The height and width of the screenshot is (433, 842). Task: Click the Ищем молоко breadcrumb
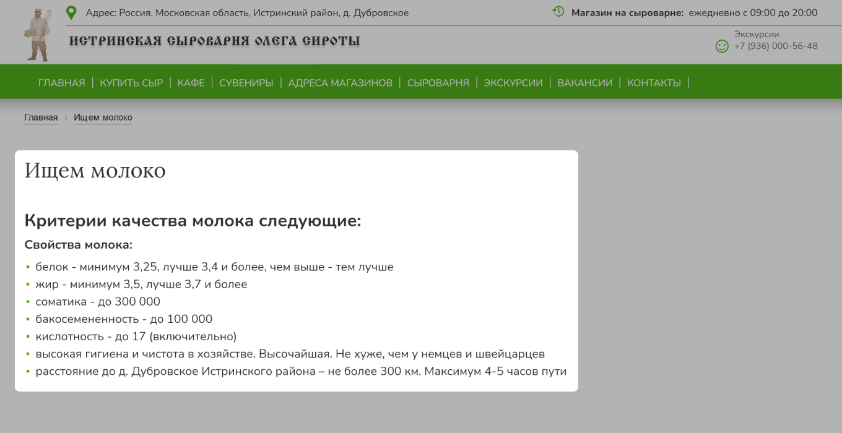click(x=103, y=117)
